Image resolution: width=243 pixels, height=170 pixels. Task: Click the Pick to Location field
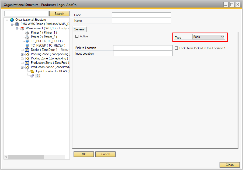pyautogui.click(x=143, y=48)
